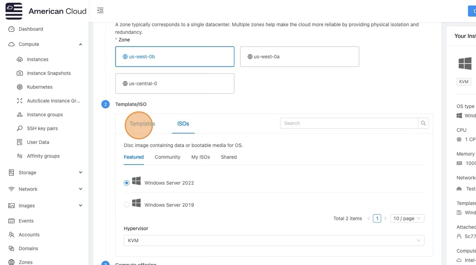This screenshot has width=476, height=265.
Task: Go to Kubernetes in sidebar
Action: (39, 87)
